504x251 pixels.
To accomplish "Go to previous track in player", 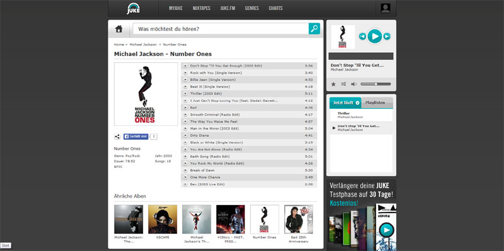I will (362, 36).
